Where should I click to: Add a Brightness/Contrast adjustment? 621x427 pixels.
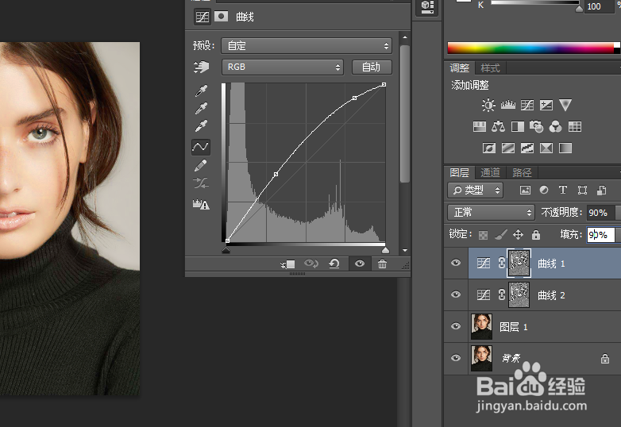click(x=488, y=105)
